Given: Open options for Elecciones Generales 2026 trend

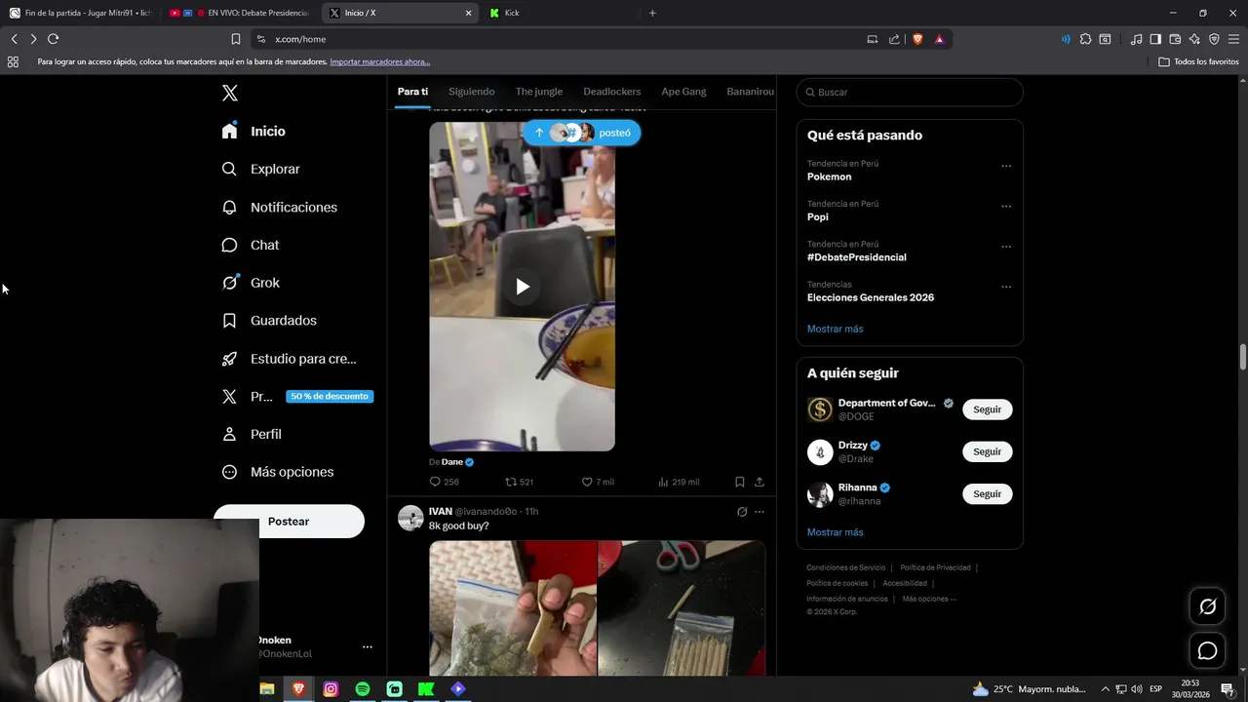Looking at the screenshot, I should click(1006, 288).
